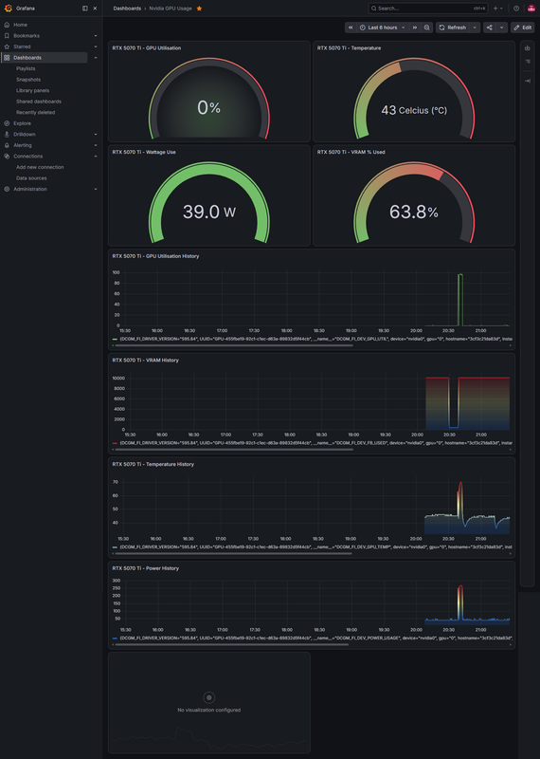
Task: Expand the Drilldown section chevron
Action: click(96, 134)
